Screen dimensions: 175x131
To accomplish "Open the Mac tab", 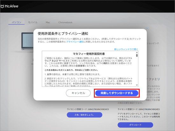I will (48, 22).
